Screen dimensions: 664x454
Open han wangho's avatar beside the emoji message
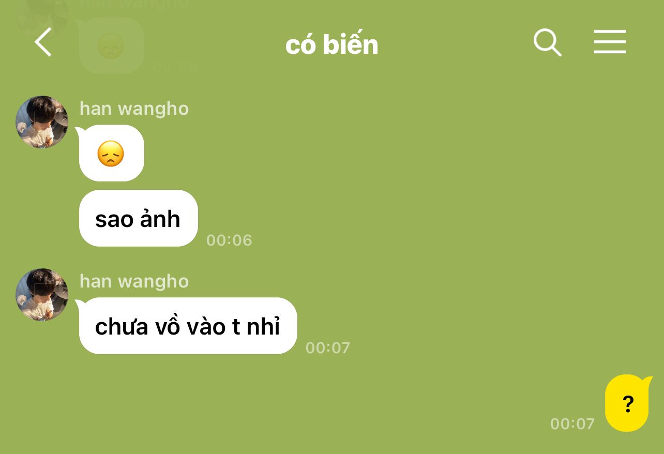click(x=42, y=122)
